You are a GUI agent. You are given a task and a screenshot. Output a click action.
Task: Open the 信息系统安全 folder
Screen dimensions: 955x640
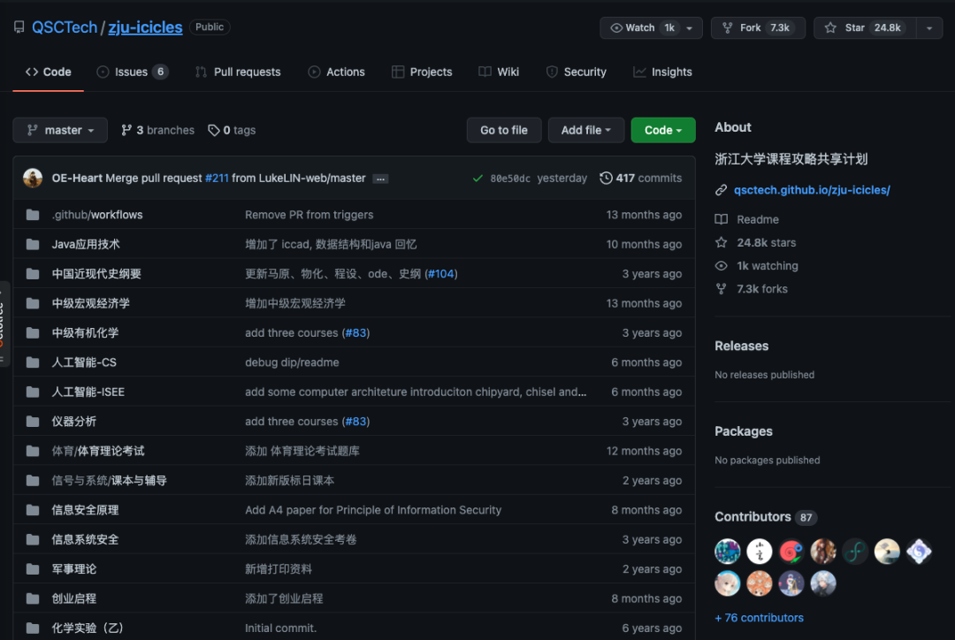tap(85, 539)
